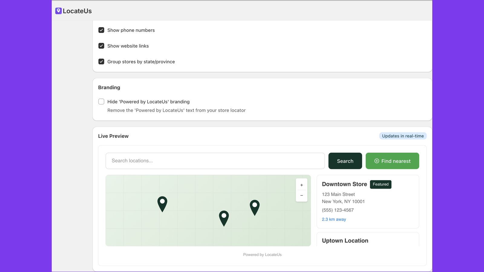Zoom out on the map preview
This screenshot has height=272, width=484.
302,196
